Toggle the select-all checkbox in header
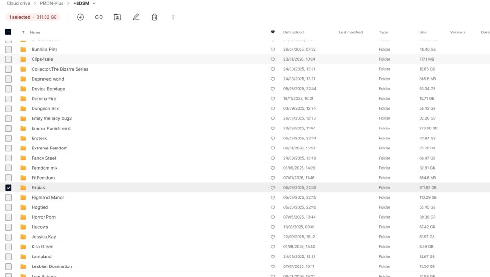Screen dimensions: 490x277 click(9, 32)
